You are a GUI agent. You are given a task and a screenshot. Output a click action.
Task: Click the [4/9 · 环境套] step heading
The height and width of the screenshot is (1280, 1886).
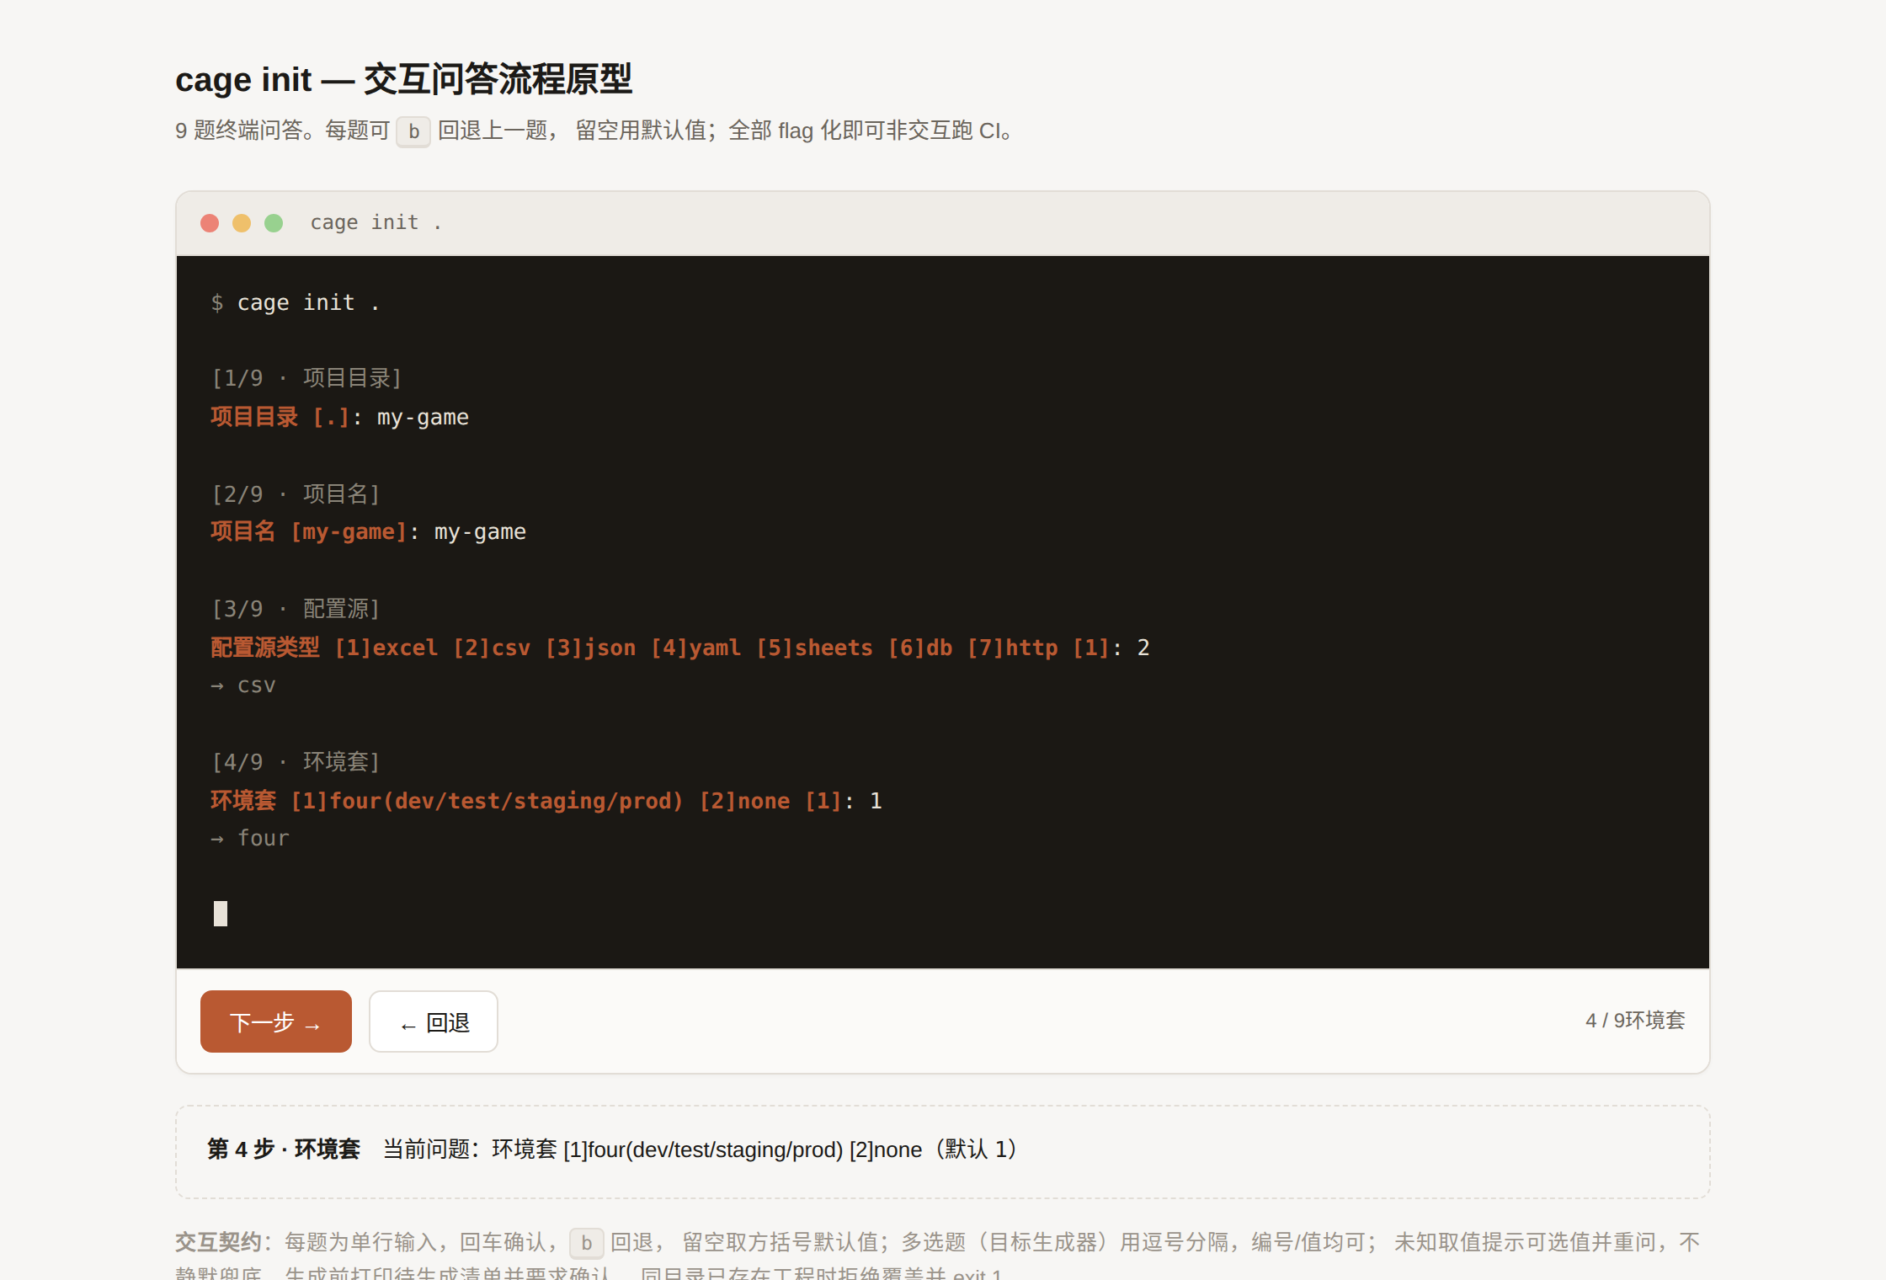click(x=296, y=761)
